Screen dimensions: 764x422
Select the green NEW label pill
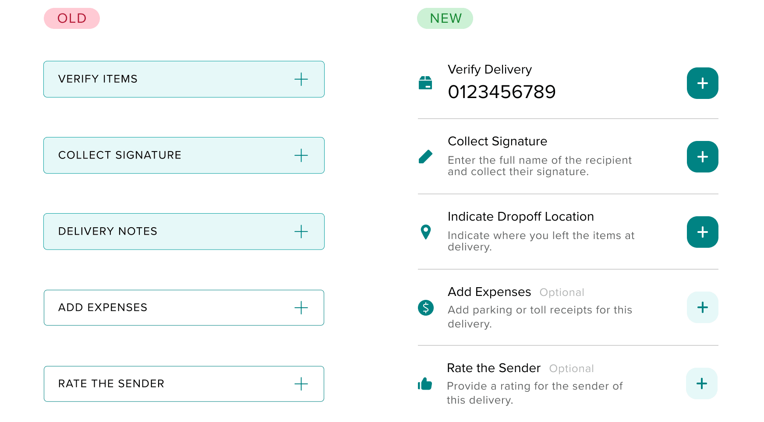coord(445,18)
